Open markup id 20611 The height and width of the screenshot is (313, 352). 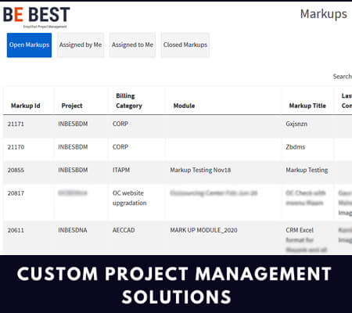[16, 230]
